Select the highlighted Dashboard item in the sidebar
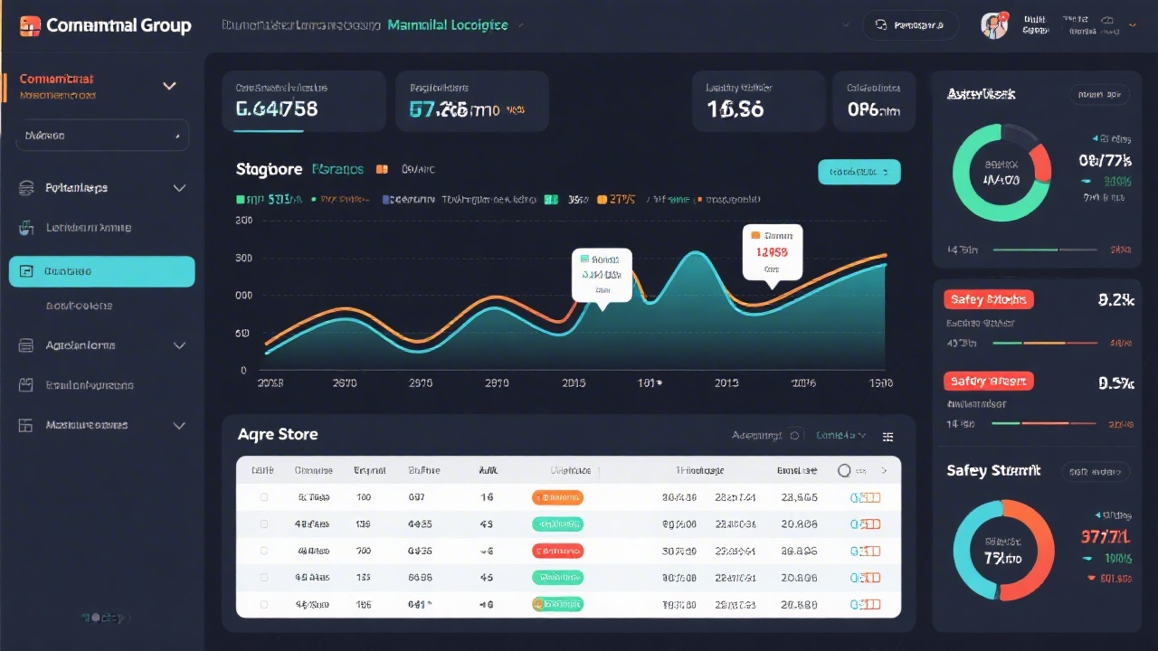Image resolution: width=1158 pixels, height=651 pixels. (x=101, y=271)
